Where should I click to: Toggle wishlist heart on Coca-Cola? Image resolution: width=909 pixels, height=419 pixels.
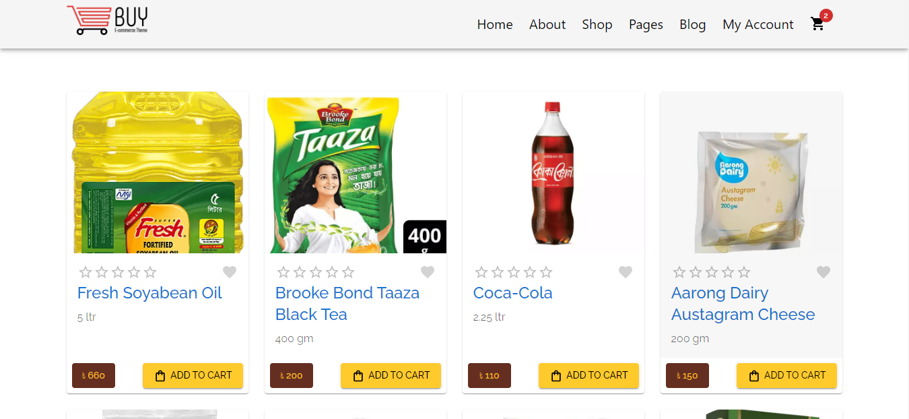626,271
